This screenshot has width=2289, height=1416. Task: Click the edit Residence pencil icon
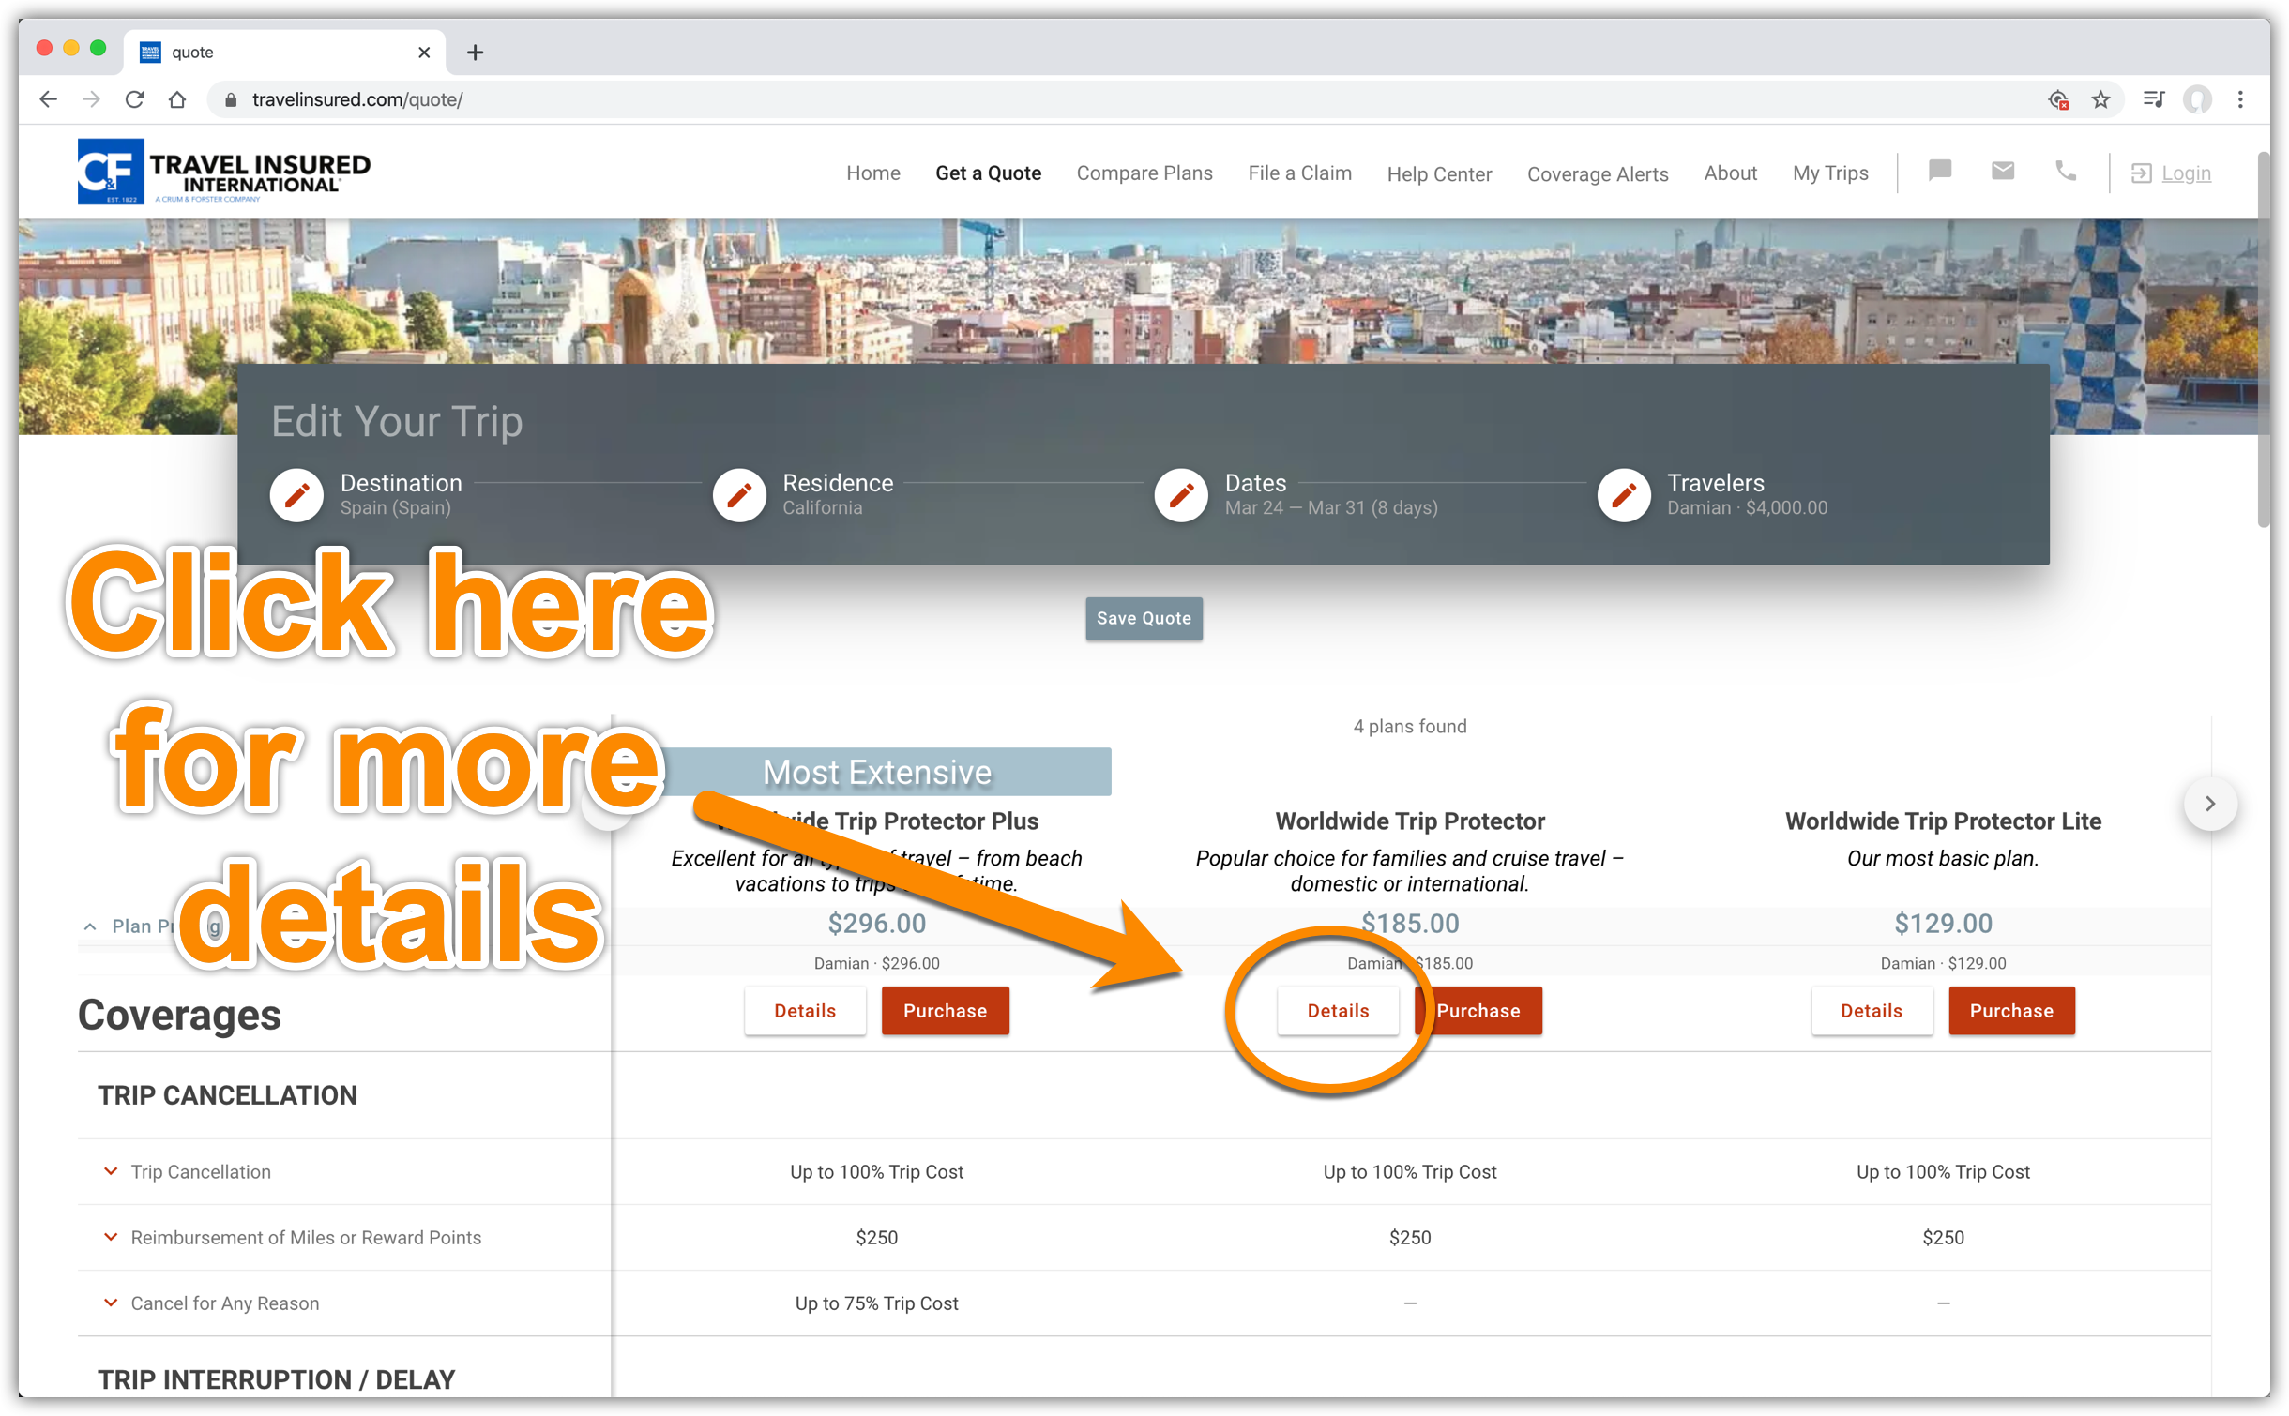pos(739,492)
